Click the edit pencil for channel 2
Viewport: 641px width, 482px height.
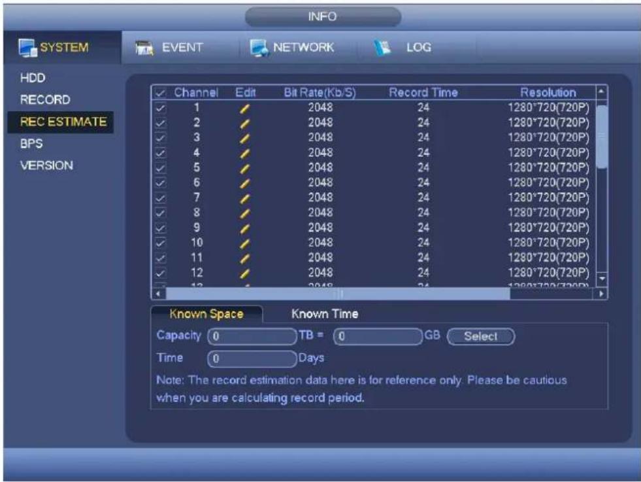244,124
